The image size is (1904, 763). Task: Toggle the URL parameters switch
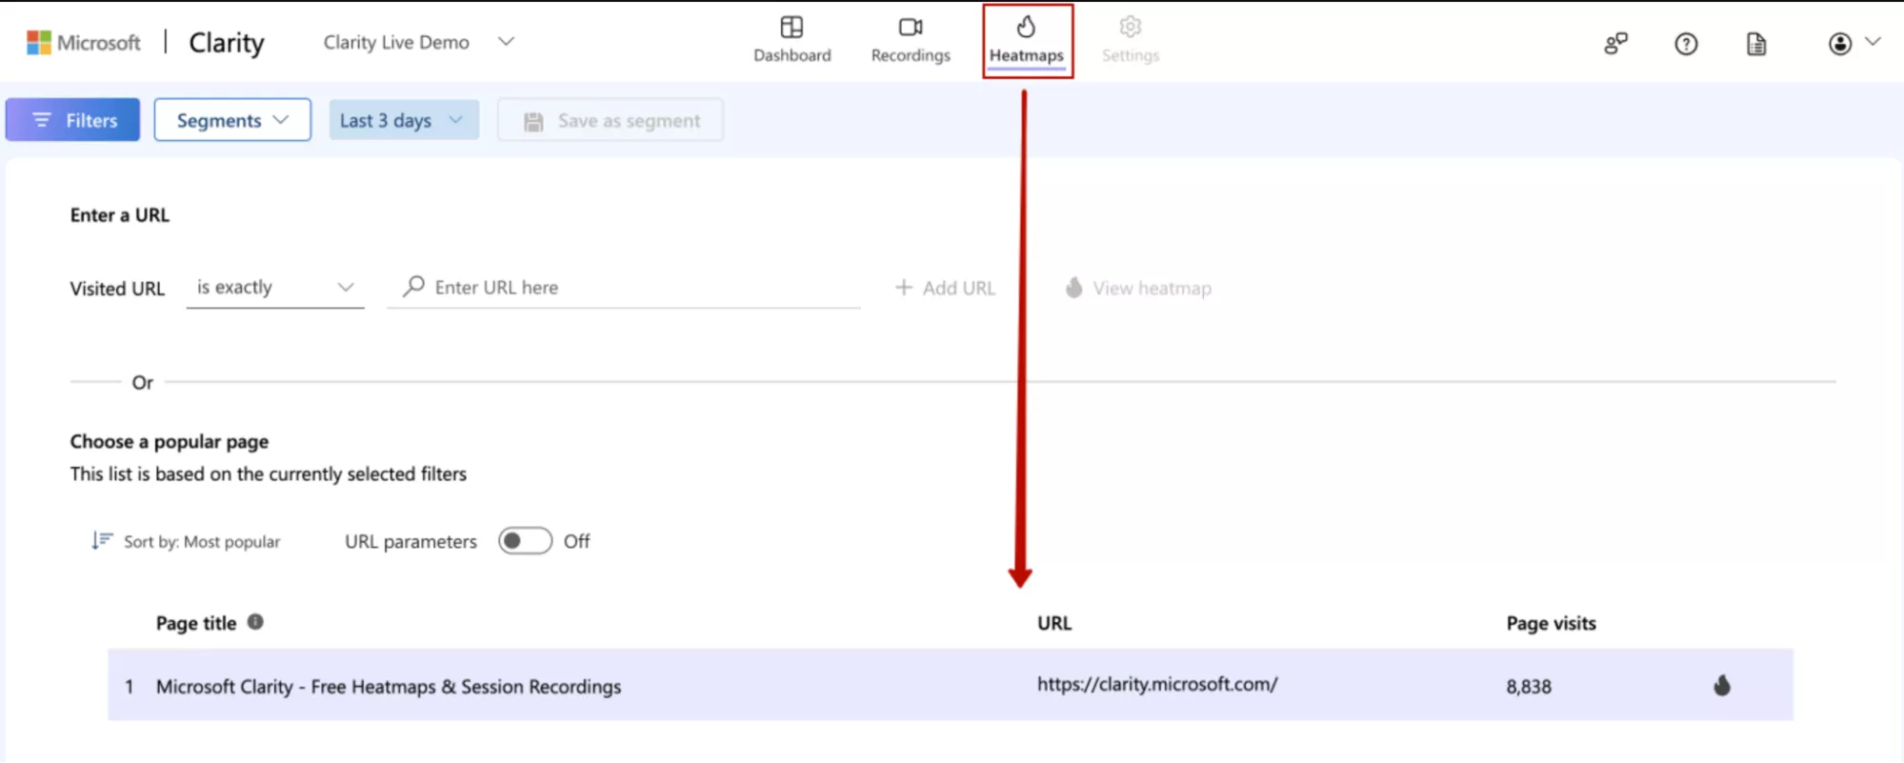coord(525,541)
